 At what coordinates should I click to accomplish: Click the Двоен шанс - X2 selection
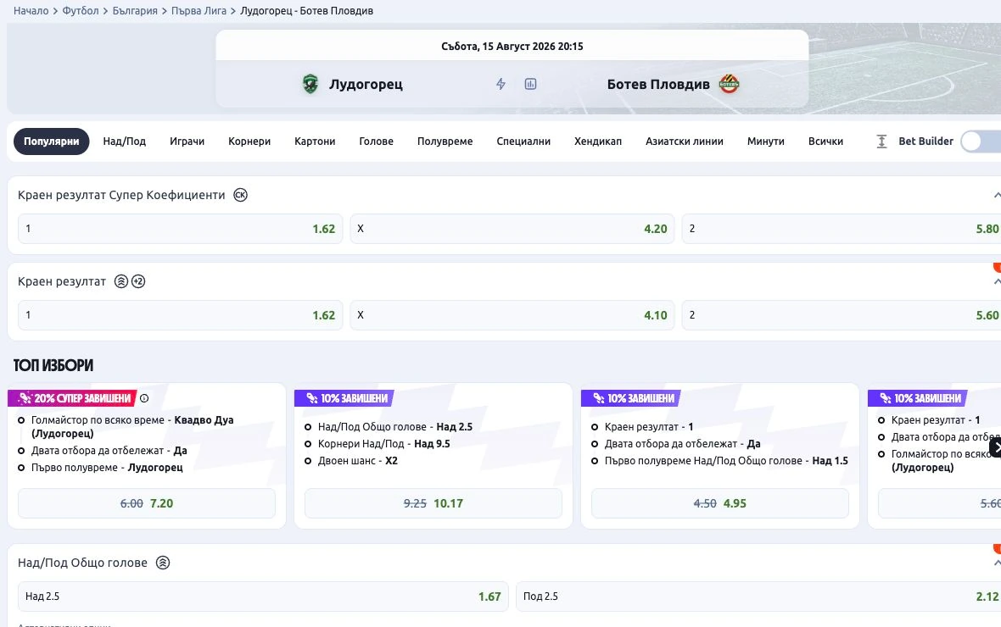click(x=357, y=461)
